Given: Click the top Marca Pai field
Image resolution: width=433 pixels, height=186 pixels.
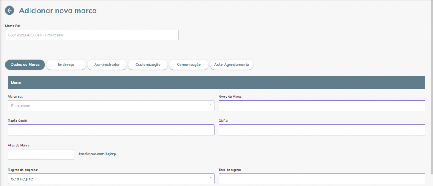Looking at the screenshot, I should (92, 35).
